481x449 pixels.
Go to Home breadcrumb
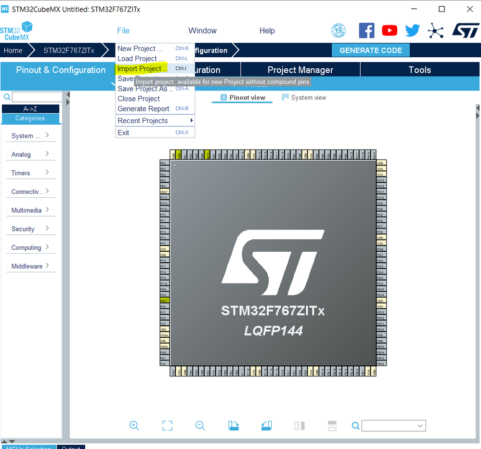pos(13,51)
